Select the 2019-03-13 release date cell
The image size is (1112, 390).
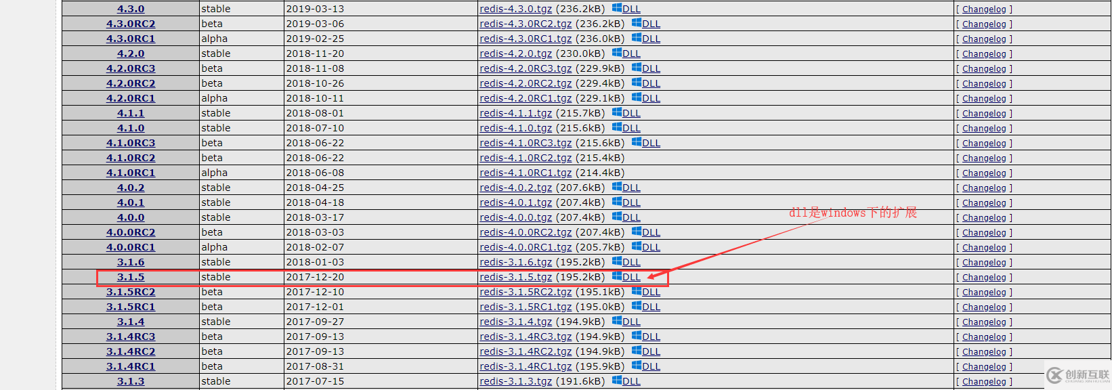pos(381,9)
